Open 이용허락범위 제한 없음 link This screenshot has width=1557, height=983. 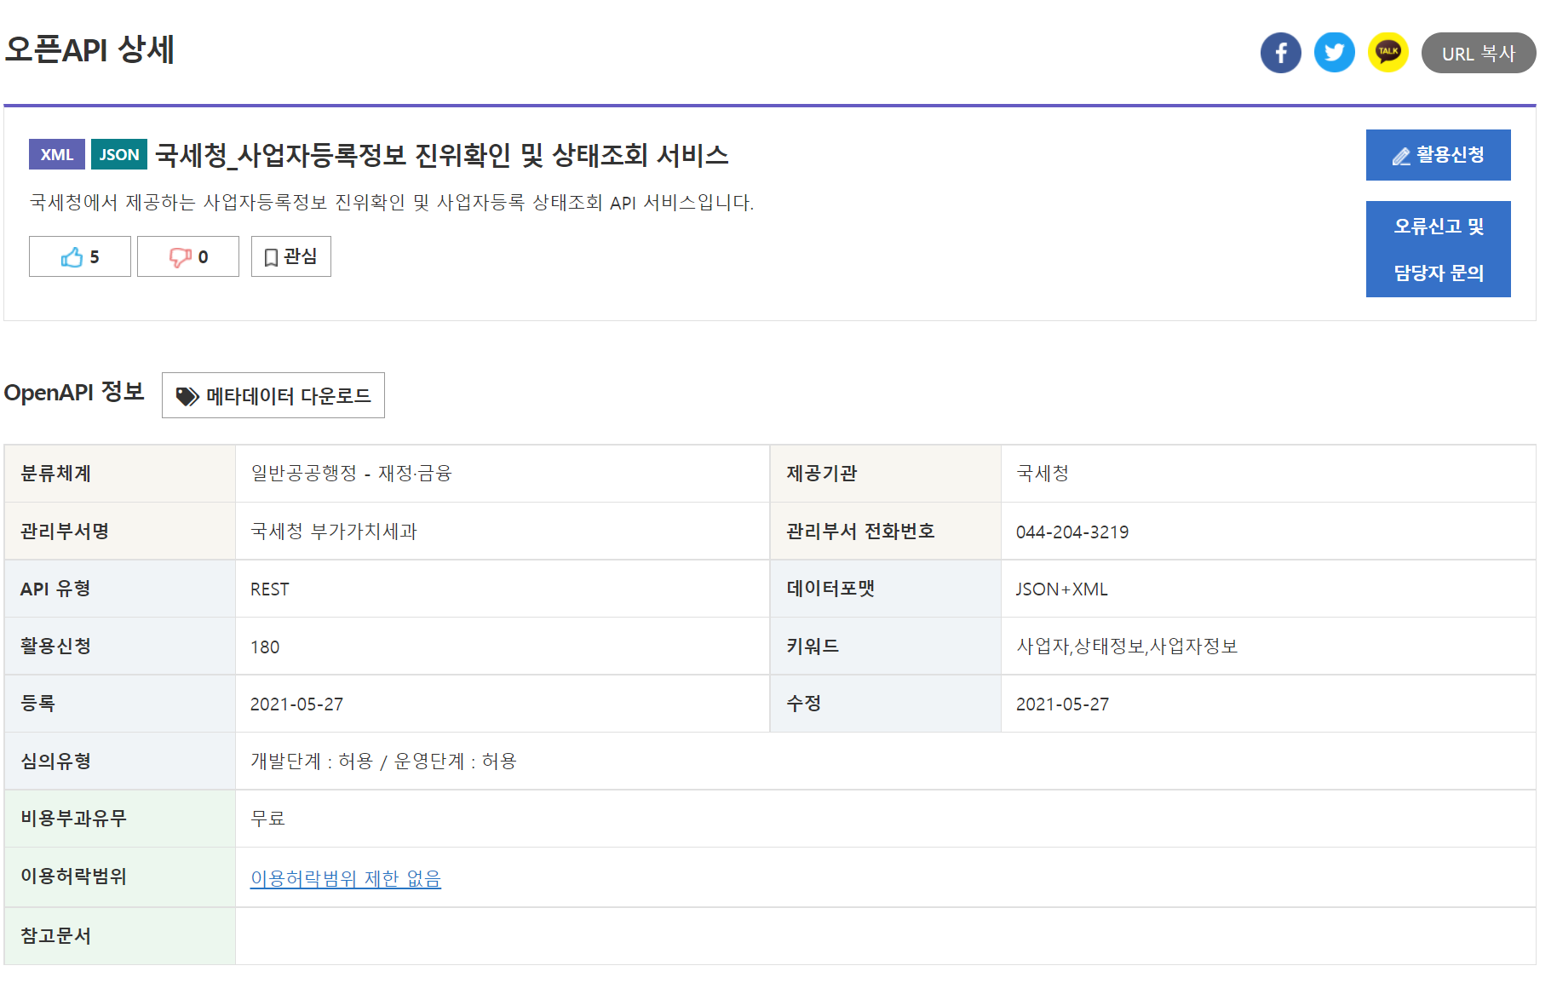coord(345,877)
